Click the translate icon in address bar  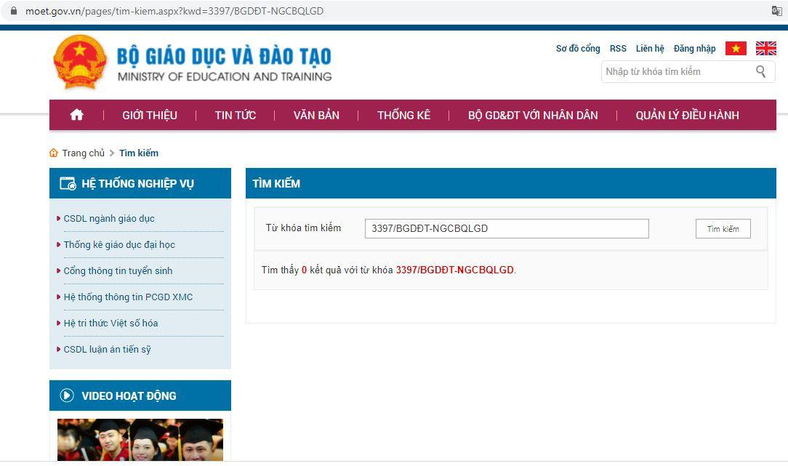776,11
